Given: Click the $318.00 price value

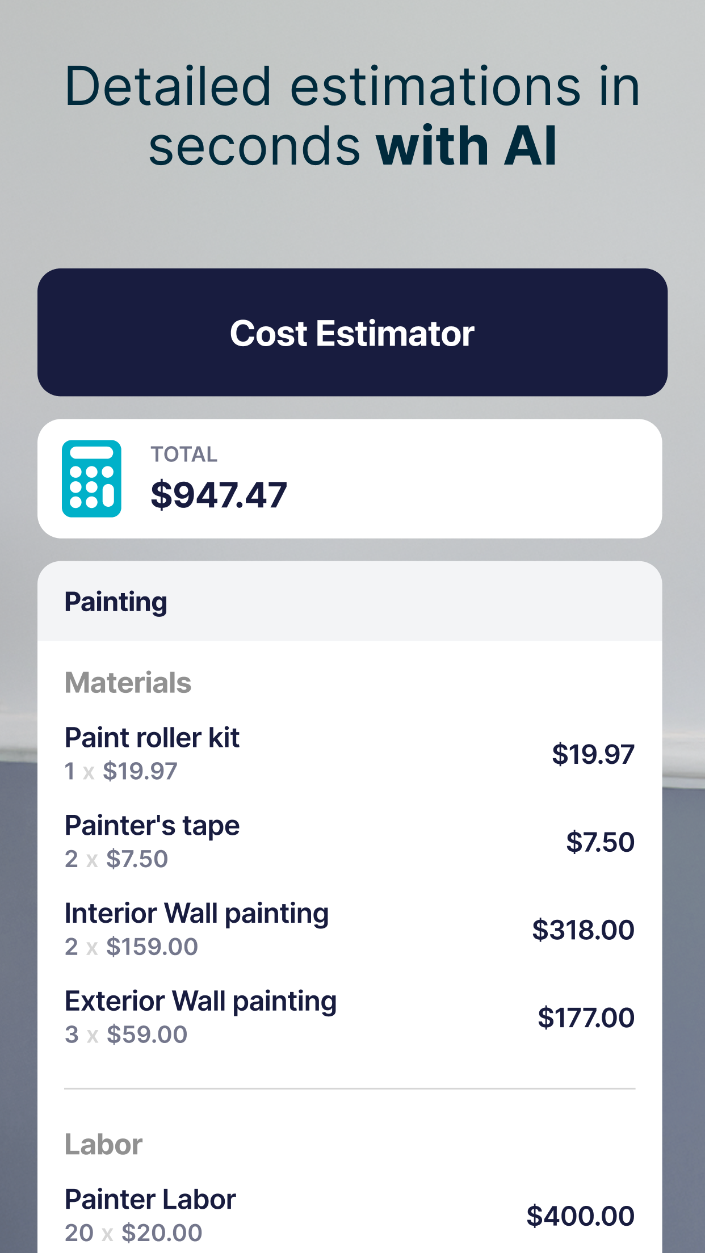Looking at the screenshot, I should coord(582,930).
